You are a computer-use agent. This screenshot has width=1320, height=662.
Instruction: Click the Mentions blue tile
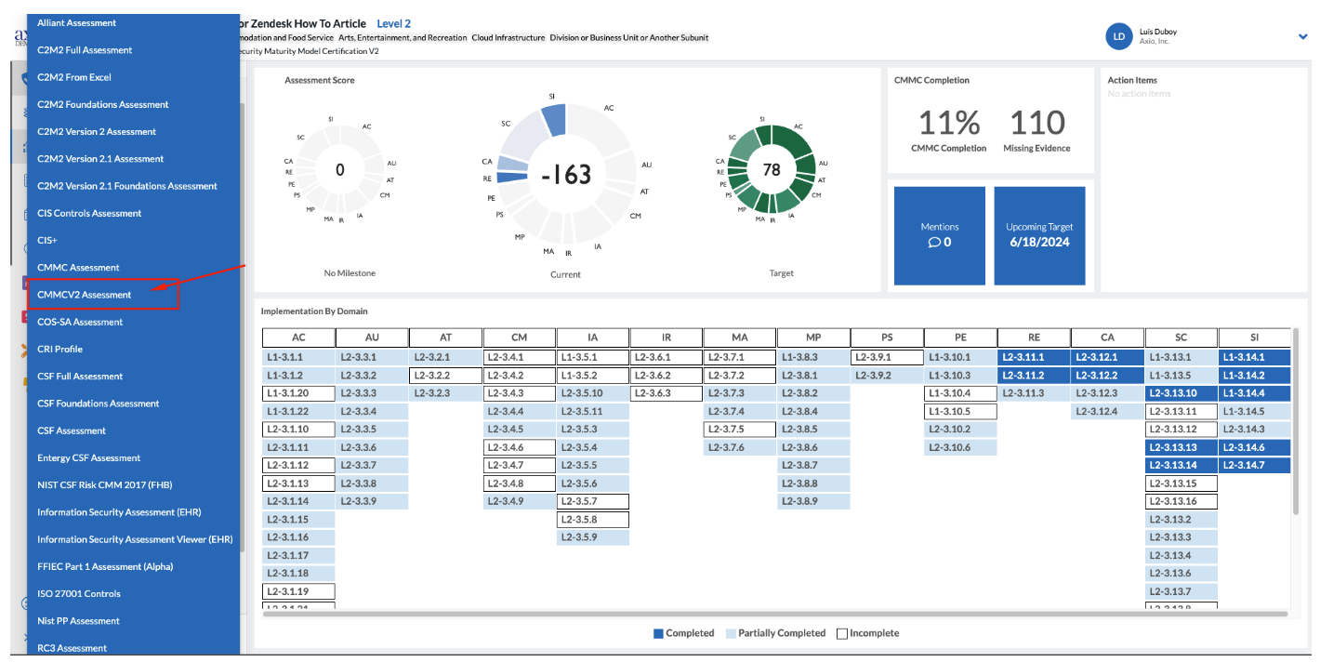tap(939, 235)
